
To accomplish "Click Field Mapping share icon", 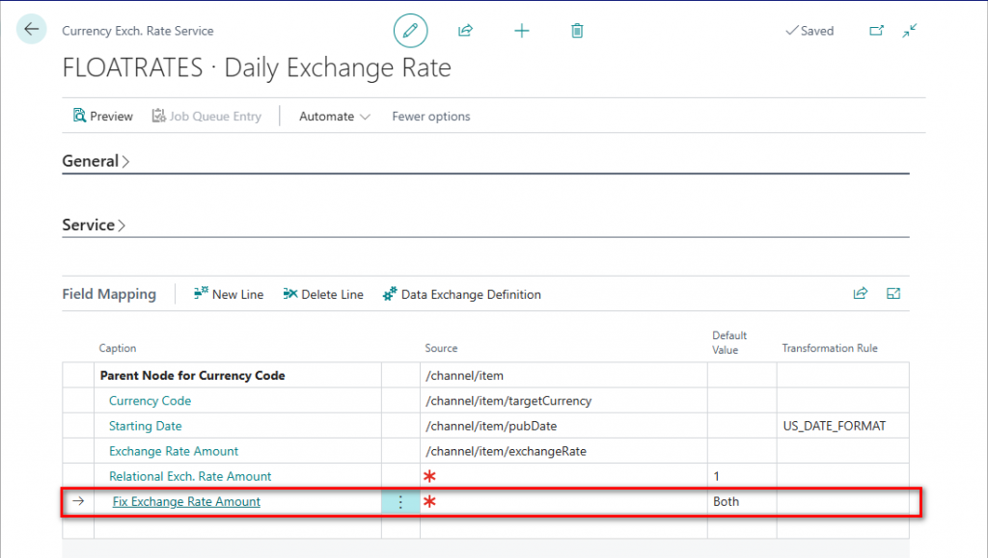I will (x=860, y=294).
